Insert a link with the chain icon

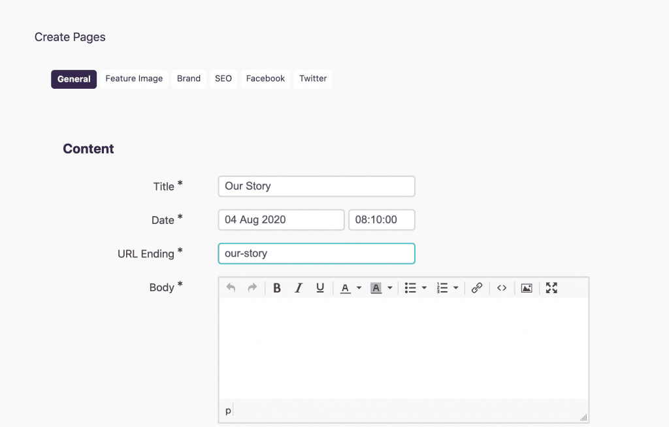(477, 288)
